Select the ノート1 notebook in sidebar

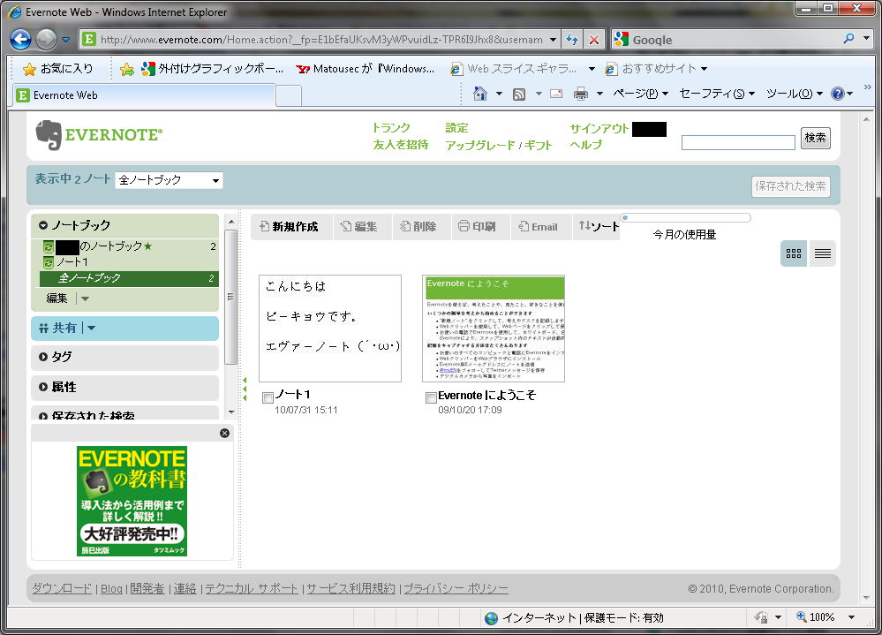point(72,262)
